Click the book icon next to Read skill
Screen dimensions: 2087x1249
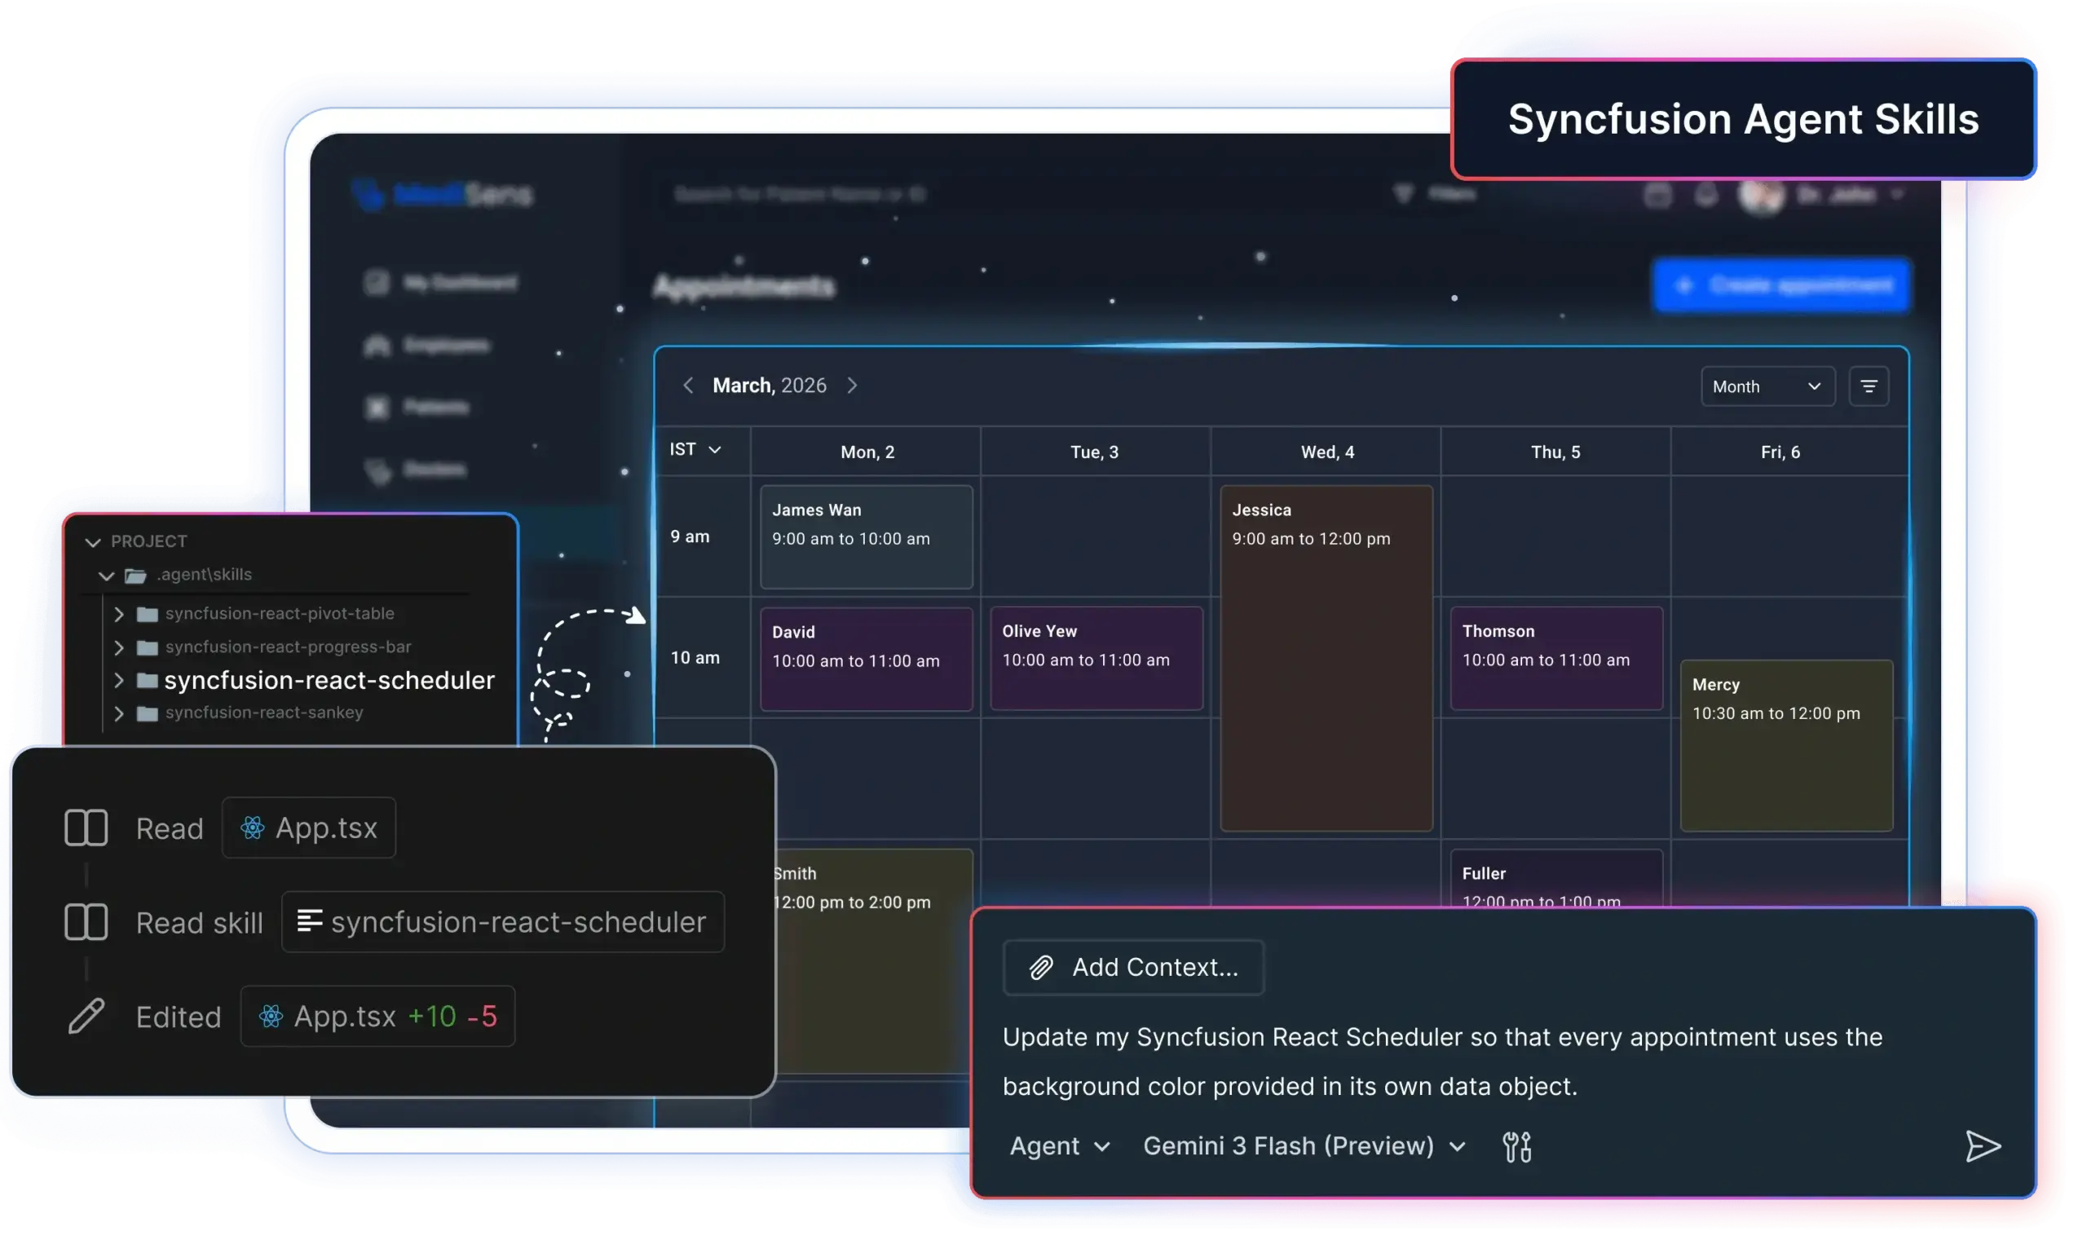click(x=86, y=921)
